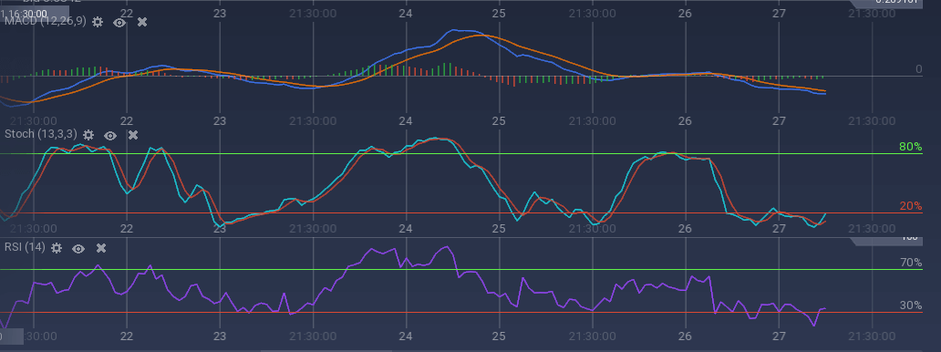
Task: Open RSI indicator settings gear
Action: pos(57,247)
